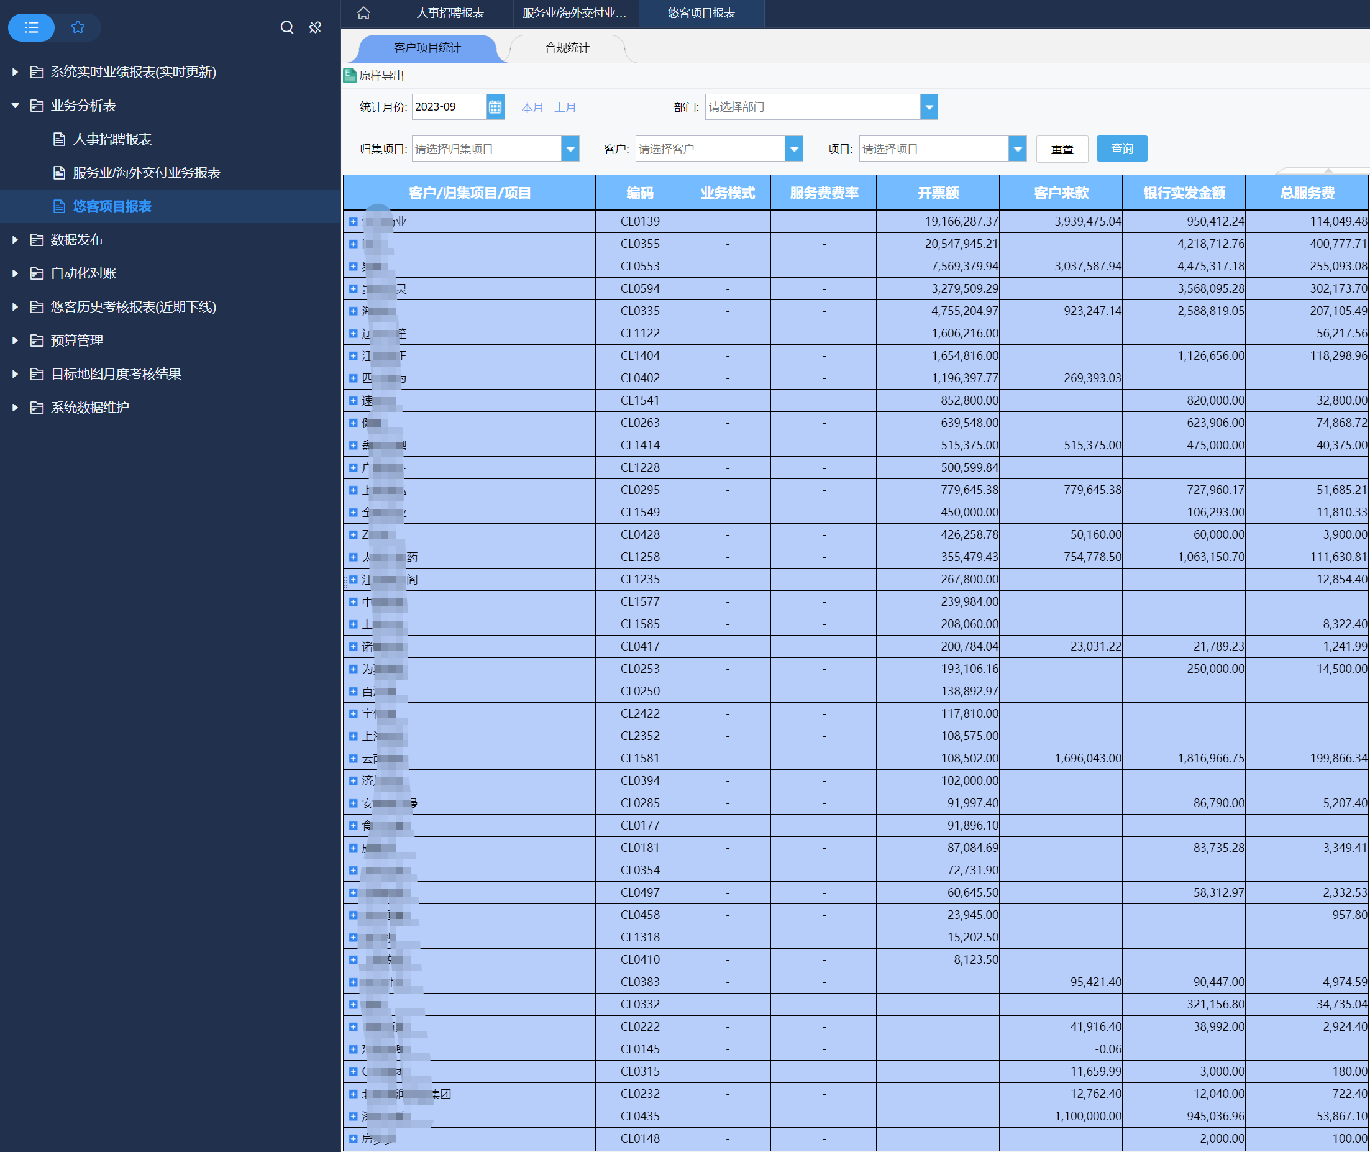
Task: Expand the row with code CL0148
Action: tap(354, 1139)
